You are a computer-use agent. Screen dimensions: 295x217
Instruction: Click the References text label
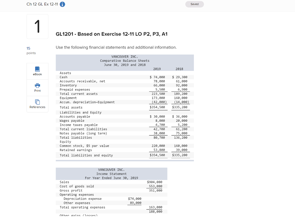tap(37, 107)
